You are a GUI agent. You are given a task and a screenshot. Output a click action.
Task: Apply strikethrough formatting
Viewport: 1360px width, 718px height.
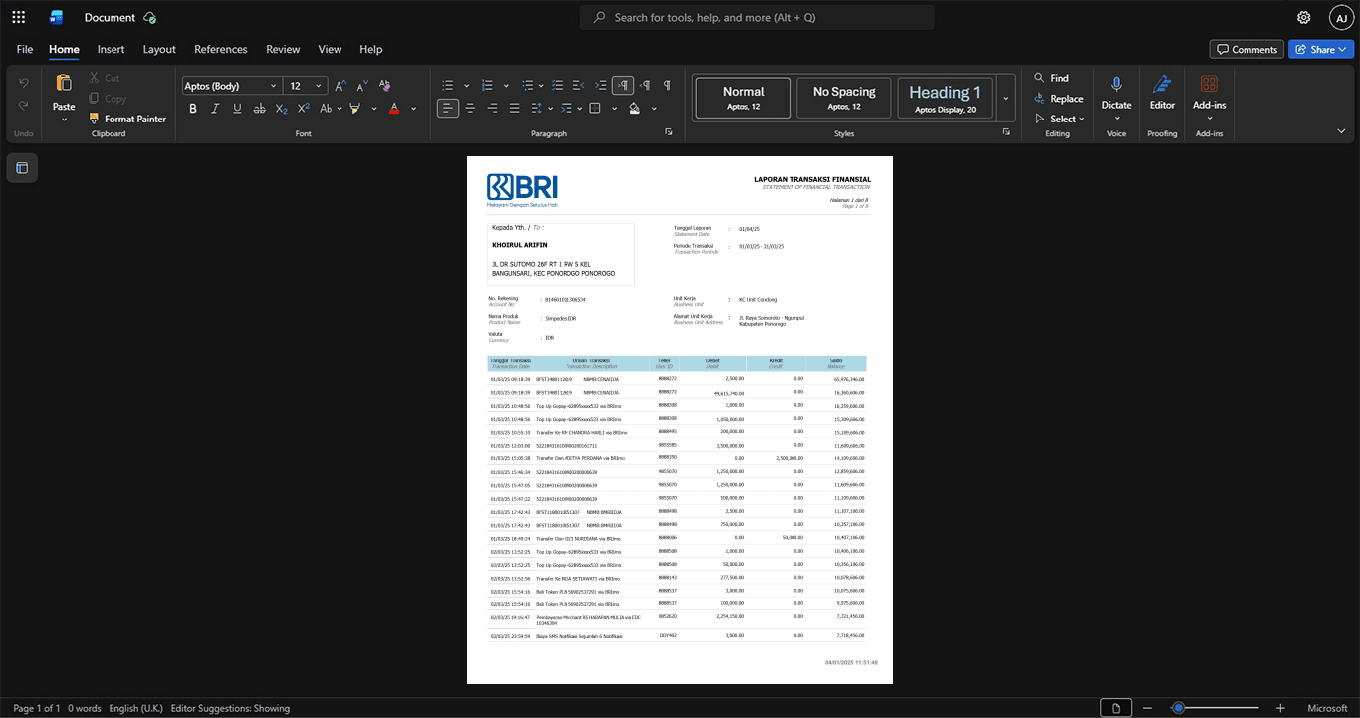click(x=259, y=108)
